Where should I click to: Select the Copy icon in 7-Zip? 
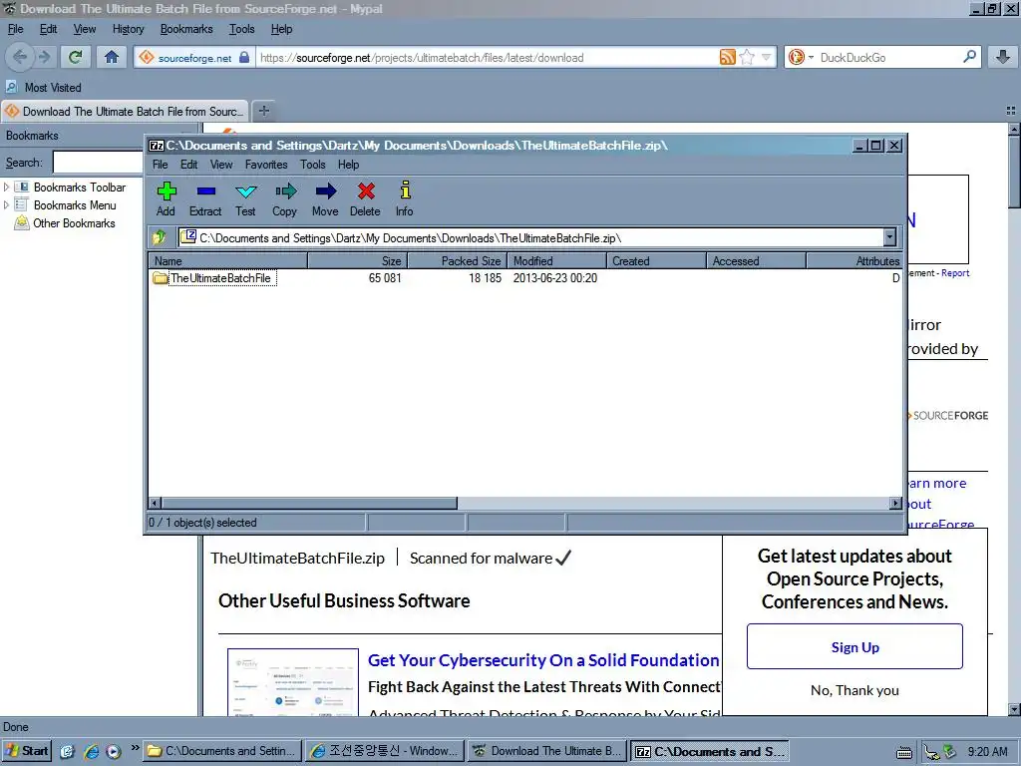(x=284, y=198)
